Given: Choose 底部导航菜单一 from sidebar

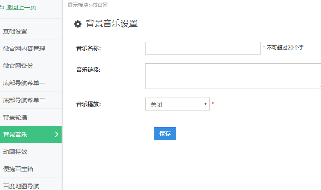Looking at the screenshot, I should (x=24, y=83).
